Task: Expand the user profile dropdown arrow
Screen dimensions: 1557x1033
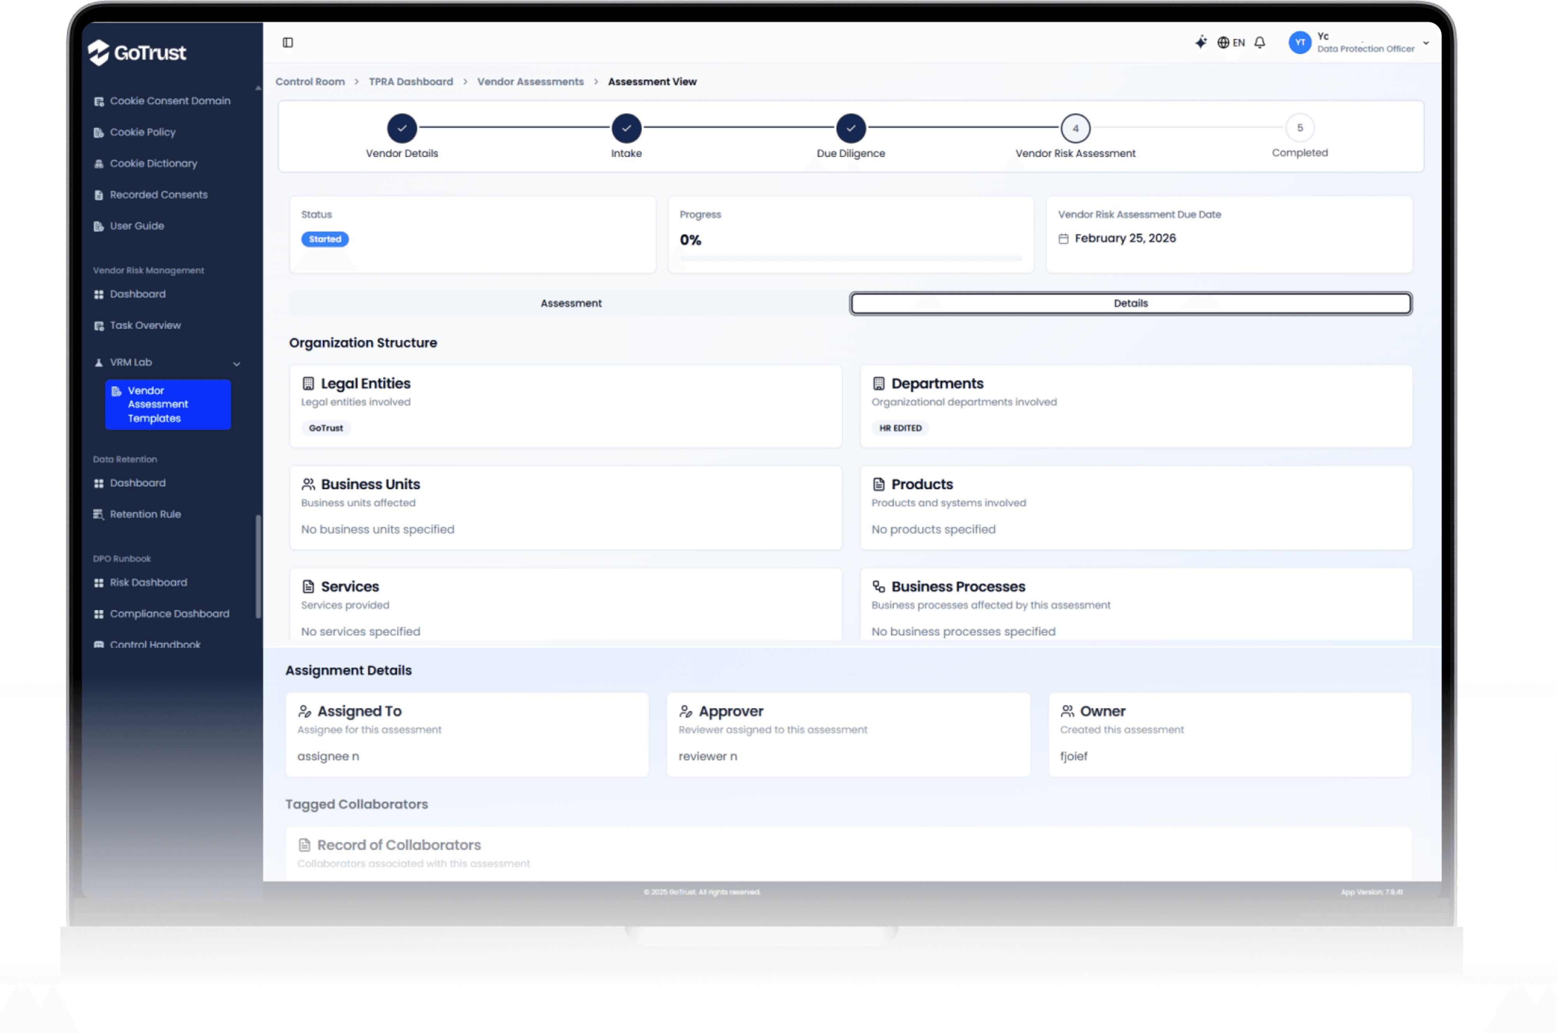Action: [1425, 44]
